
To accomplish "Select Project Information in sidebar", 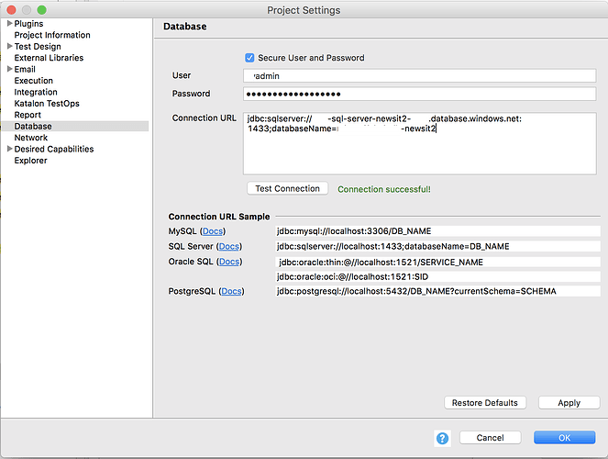I will click(52, 35).
